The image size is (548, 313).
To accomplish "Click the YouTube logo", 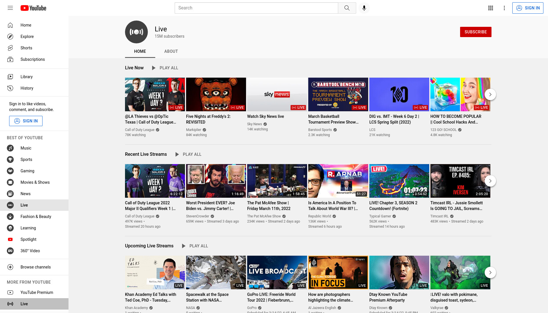I will (x=33, y=8).
